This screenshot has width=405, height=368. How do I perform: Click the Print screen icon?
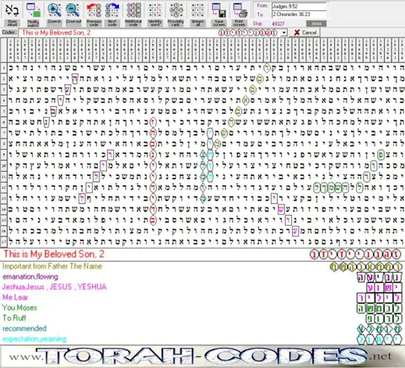tap(240, 14)
